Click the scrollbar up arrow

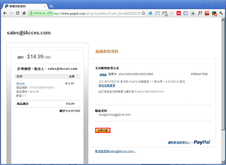[223, 19]
